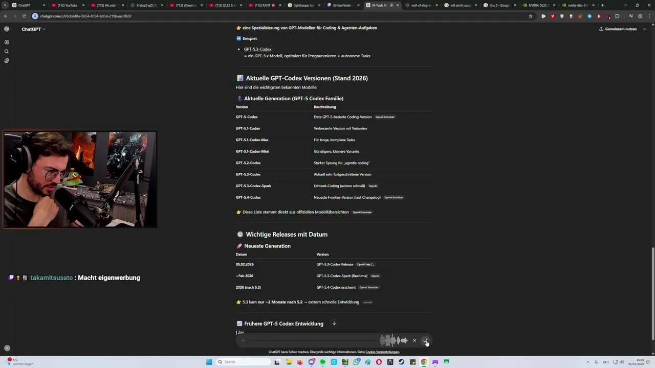Open File Explorer from the taskbar

289,362
